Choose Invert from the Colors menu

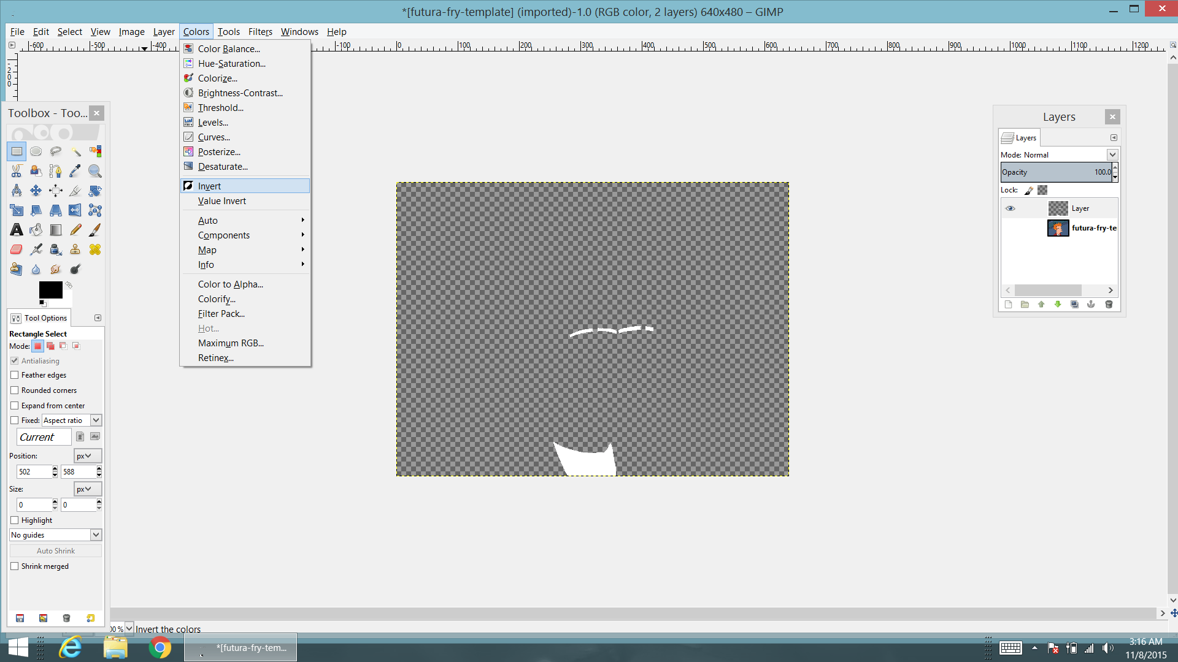click(x=245, y=186)
